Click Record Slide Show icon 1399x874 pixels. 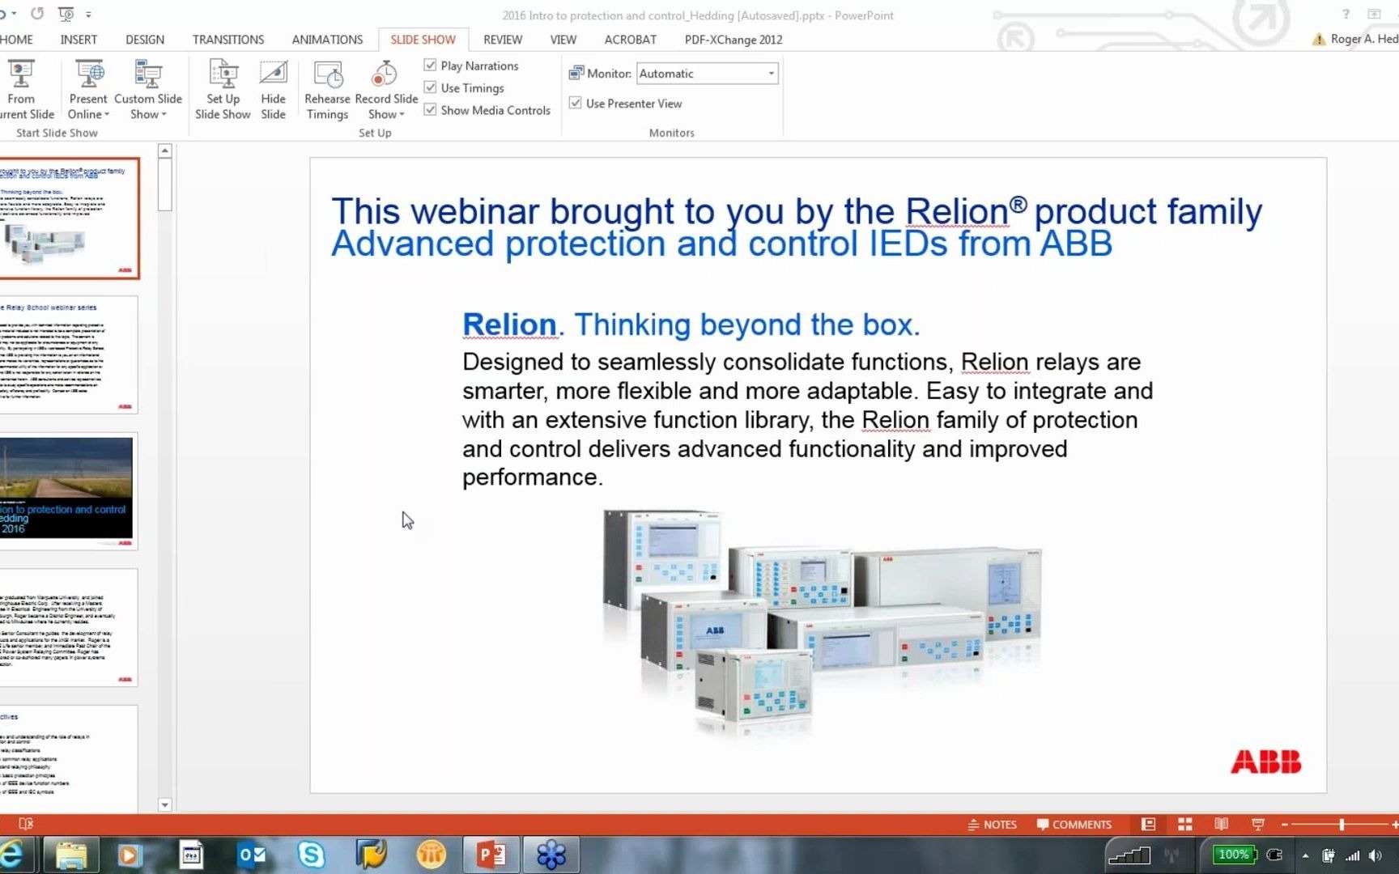pyautogui.click(x=385, y=74)
